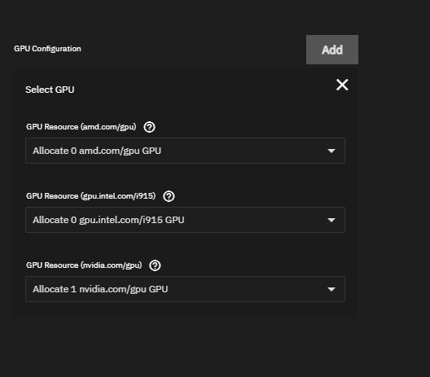
Task: Click the GPU Resource (gpu.intel.com/i915) label
Action: click(x=90, y=196)
